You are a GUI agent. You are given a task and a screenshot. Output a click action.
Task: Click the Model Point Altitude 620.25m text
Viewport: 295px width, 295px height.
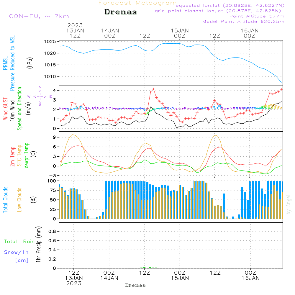click(243, 22)
